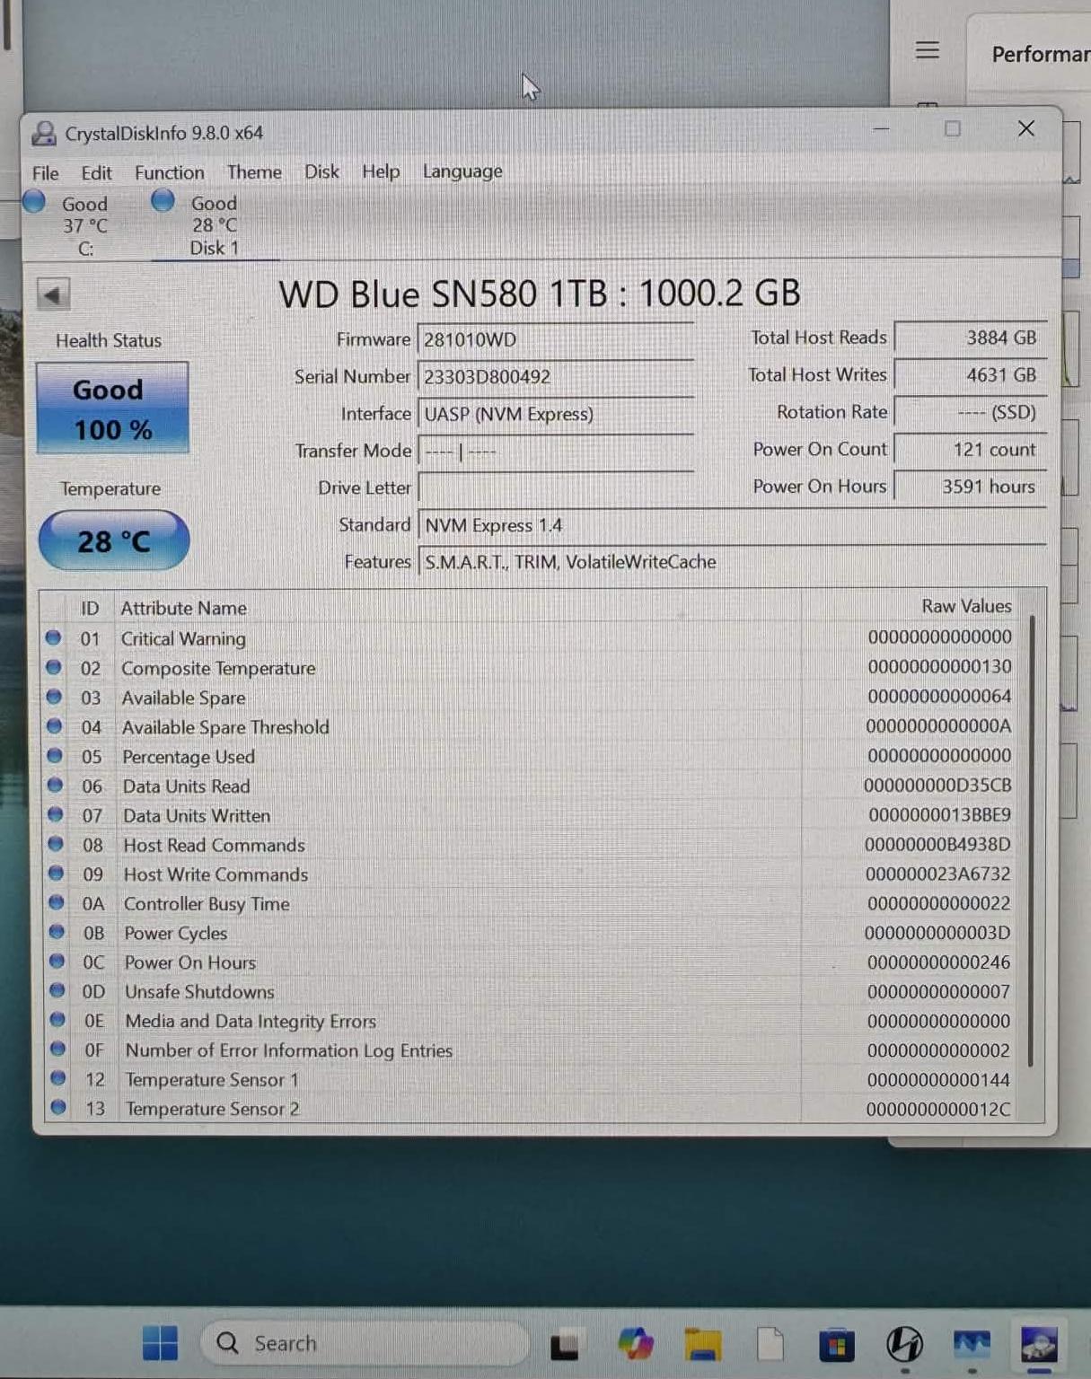Click the status dot of Controller Busy Time row

[57, 902]
